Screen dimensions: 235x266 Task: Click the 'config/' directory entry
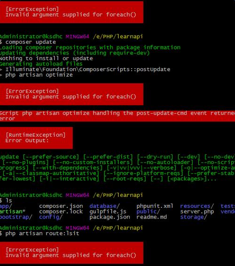pyautogui.click(x=51, y=217)
